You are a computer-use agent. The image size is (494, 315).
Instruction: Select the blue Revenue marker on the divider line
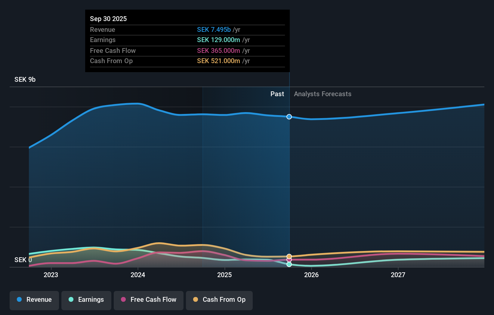[x=289, y=117]
